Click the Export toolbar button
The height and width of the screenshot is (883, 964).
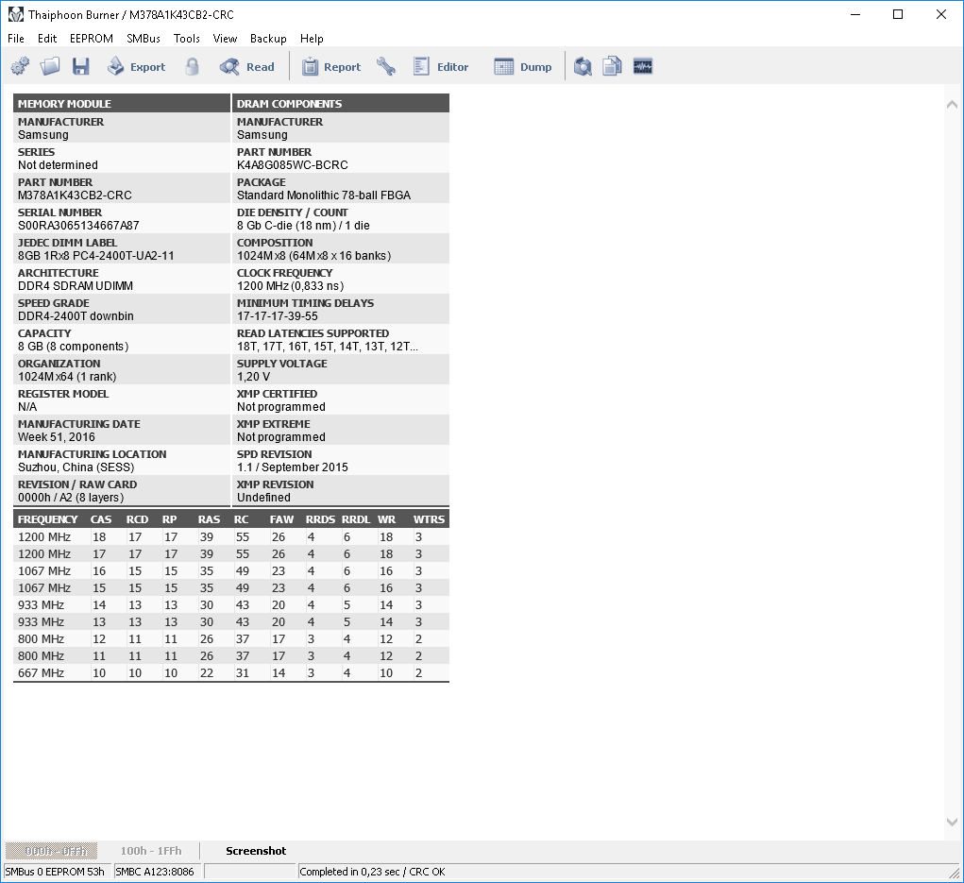coord(136,66)
